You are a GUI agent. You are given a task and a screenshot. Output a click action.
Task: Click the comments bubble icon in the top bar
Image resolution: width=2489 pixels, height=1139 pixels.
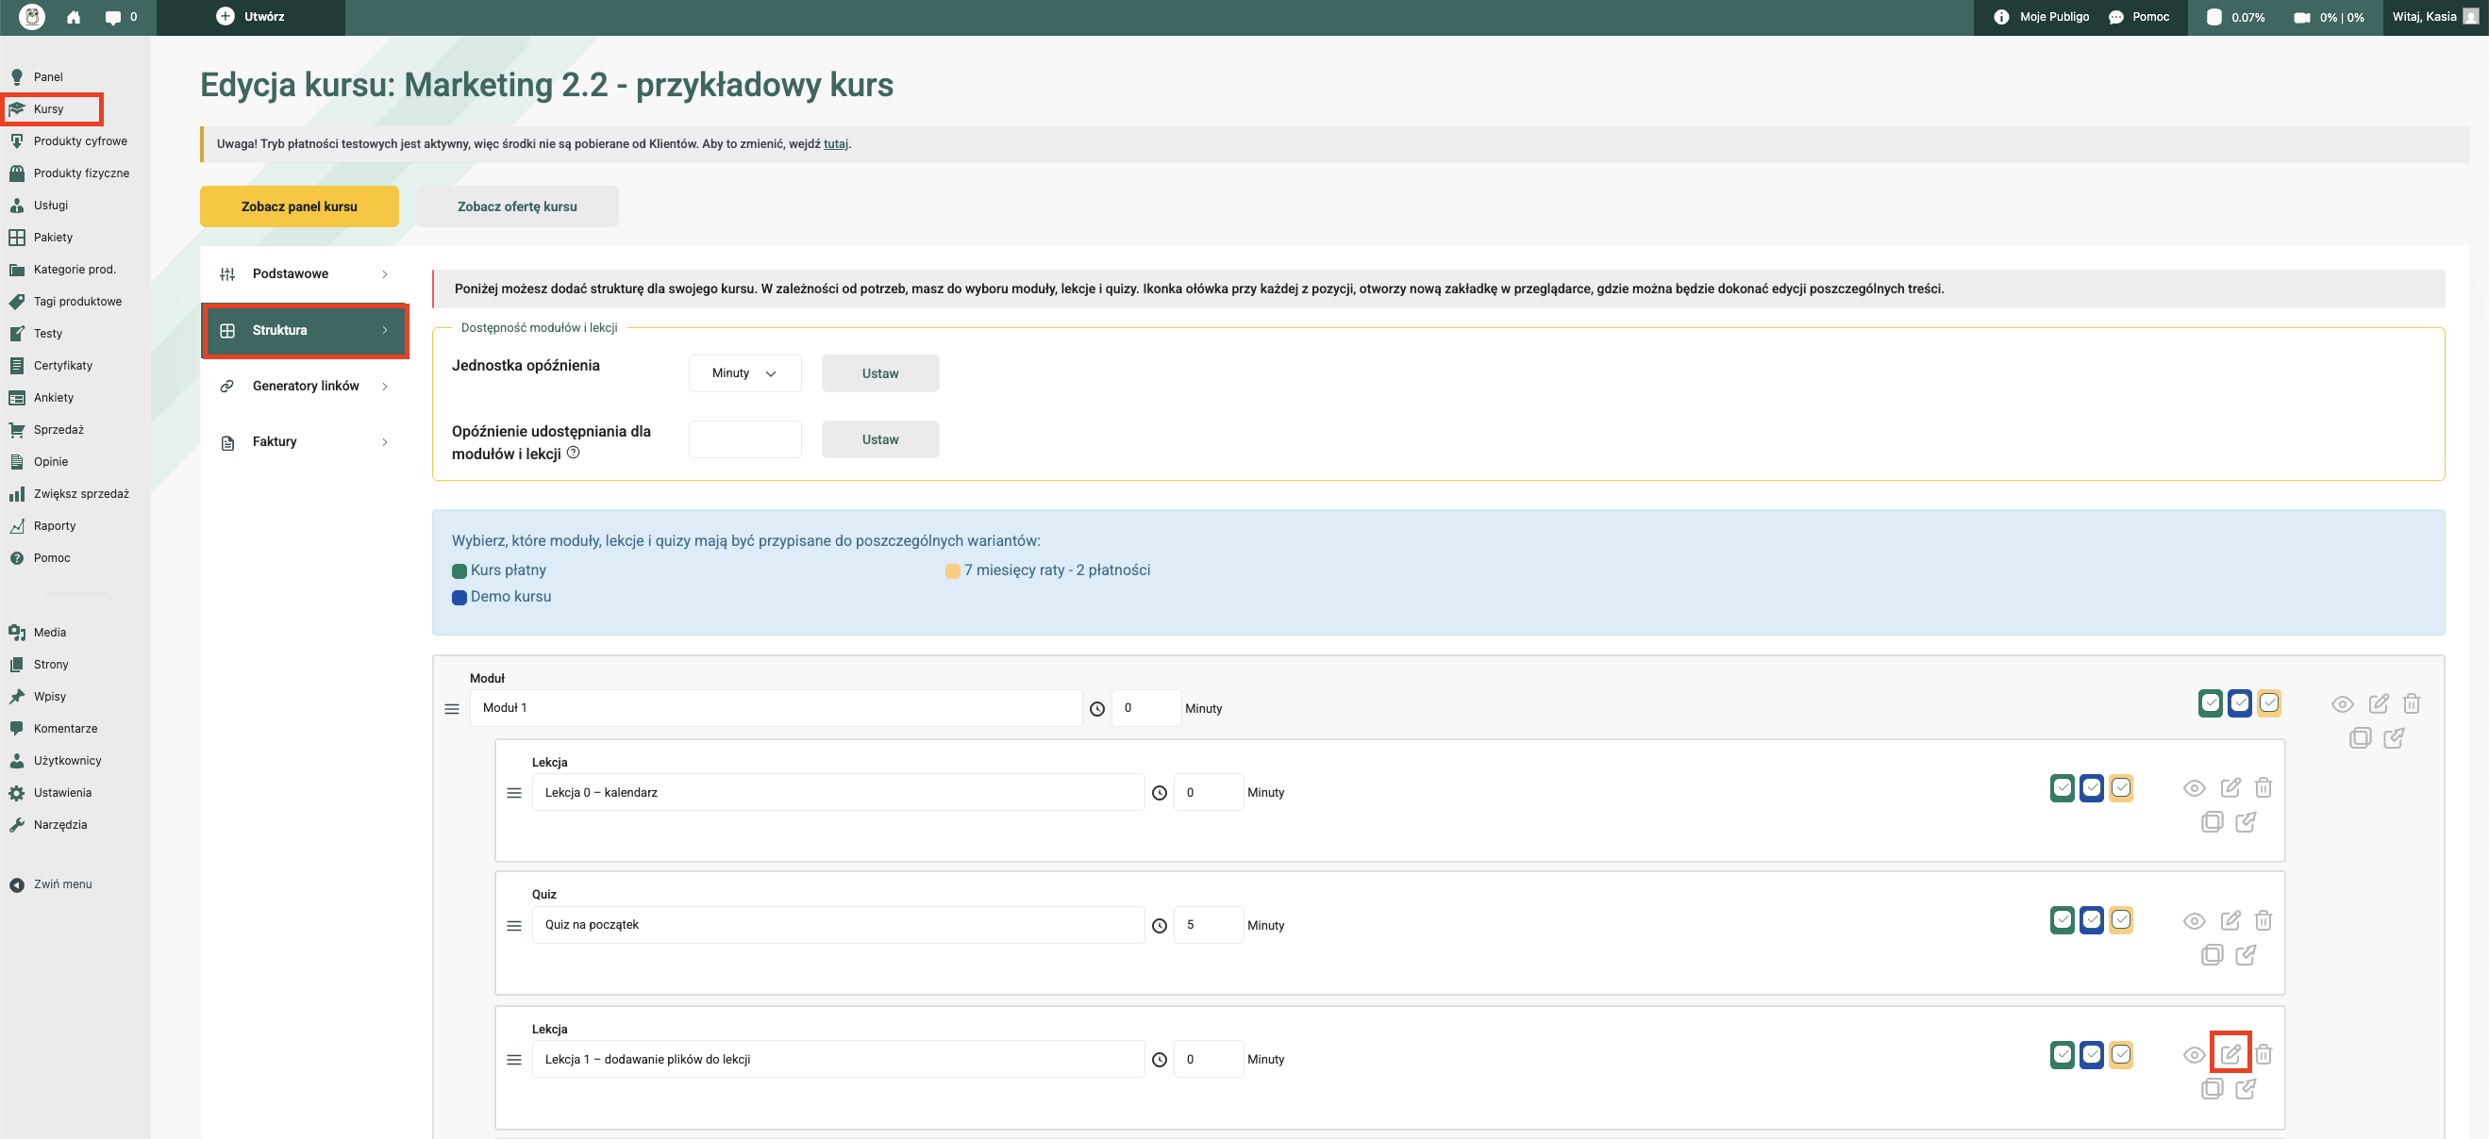(113, 17)
